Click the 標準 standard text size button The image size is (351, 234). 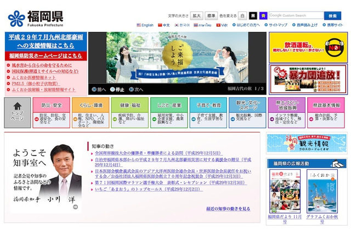pyautogui.click(x=211, y=16)
